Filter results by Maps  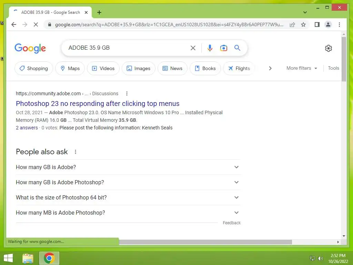tap(70, 68)
